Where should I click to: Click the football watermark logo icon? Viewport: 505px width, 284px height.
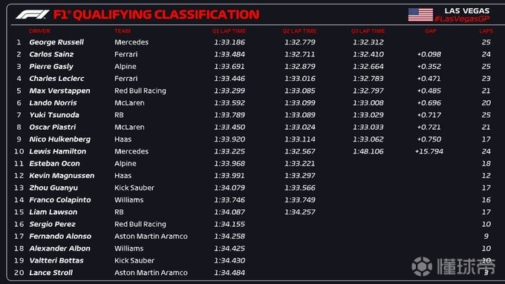tap(422, 266)
